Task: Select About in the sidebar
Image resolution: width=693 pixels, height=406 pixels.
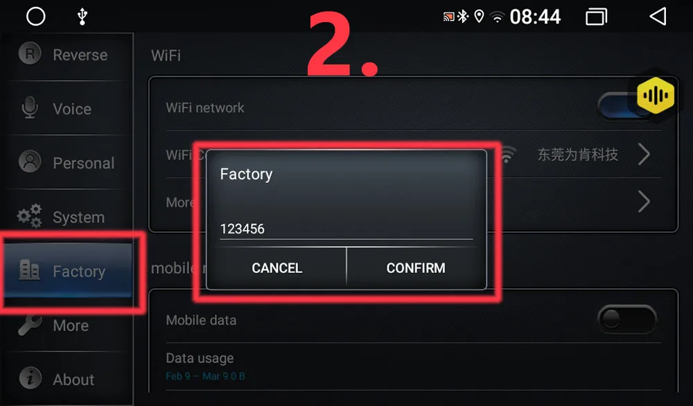Action: [x=69, y=379]
